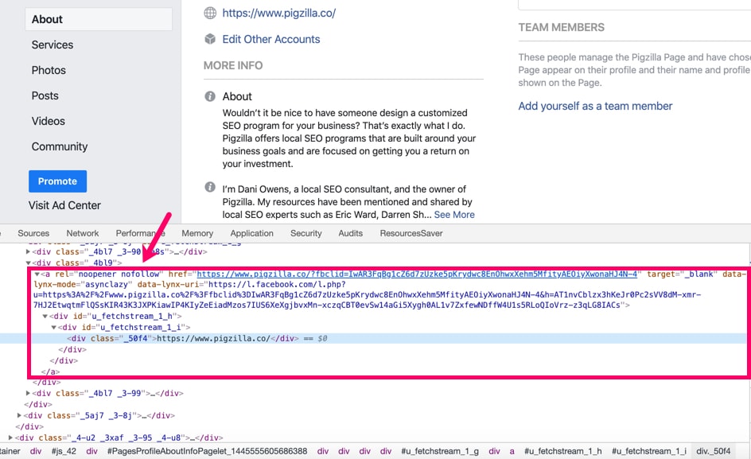Image resolution: width=751 pixels, height=459 pixels.
Task: Open the Visit Ad Center link
Action: (64, 205)
